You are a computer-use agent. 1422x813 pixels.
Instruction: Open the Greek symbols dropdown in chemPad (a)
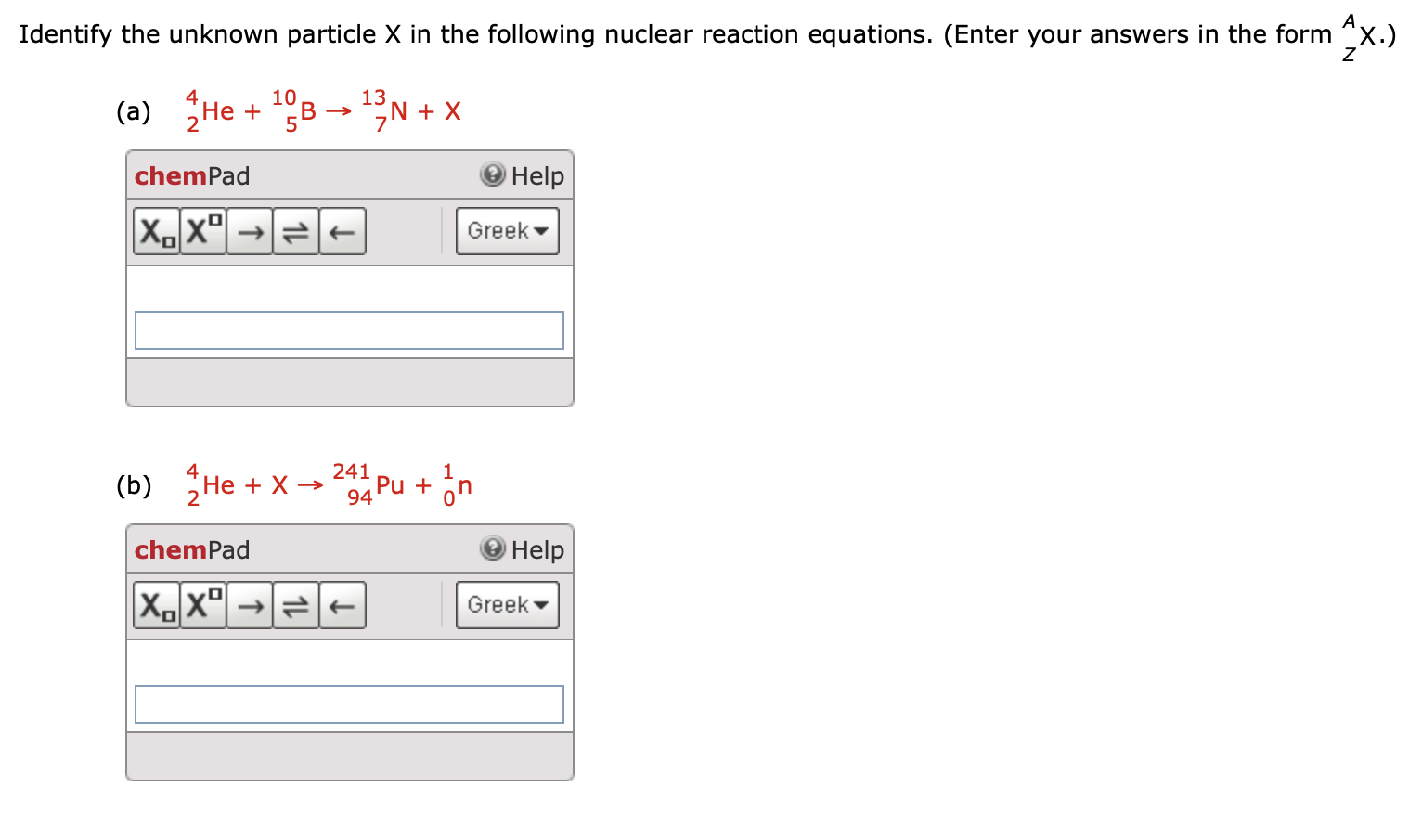[507, 231]
